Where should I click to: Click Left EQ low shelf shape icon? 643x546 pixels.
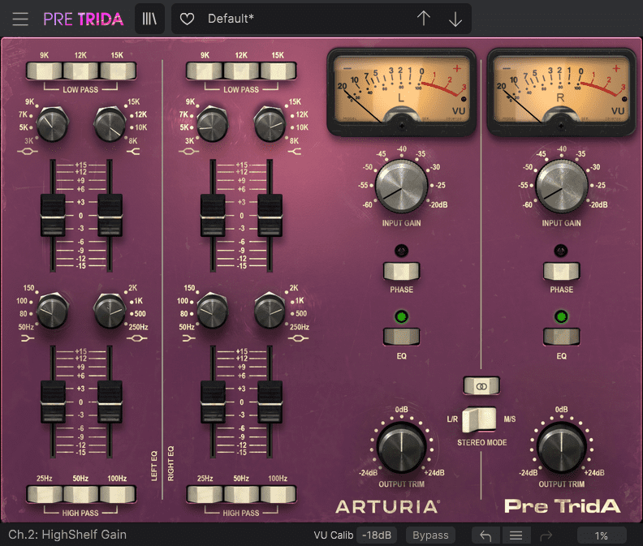tap(28, 338)
